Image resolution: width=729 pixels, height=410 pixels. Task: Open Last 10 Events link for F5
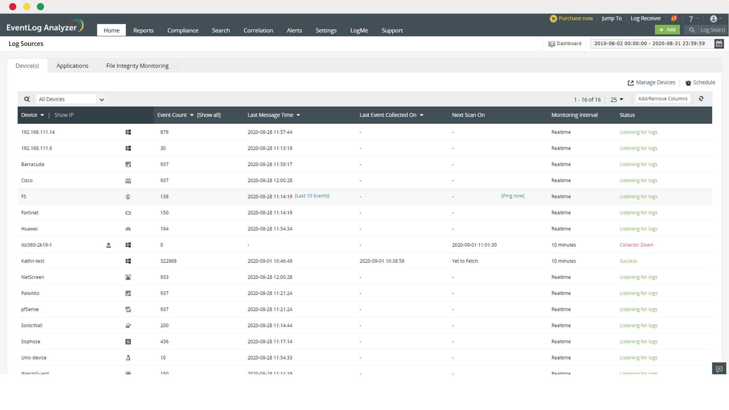click(x=312, y=196)
